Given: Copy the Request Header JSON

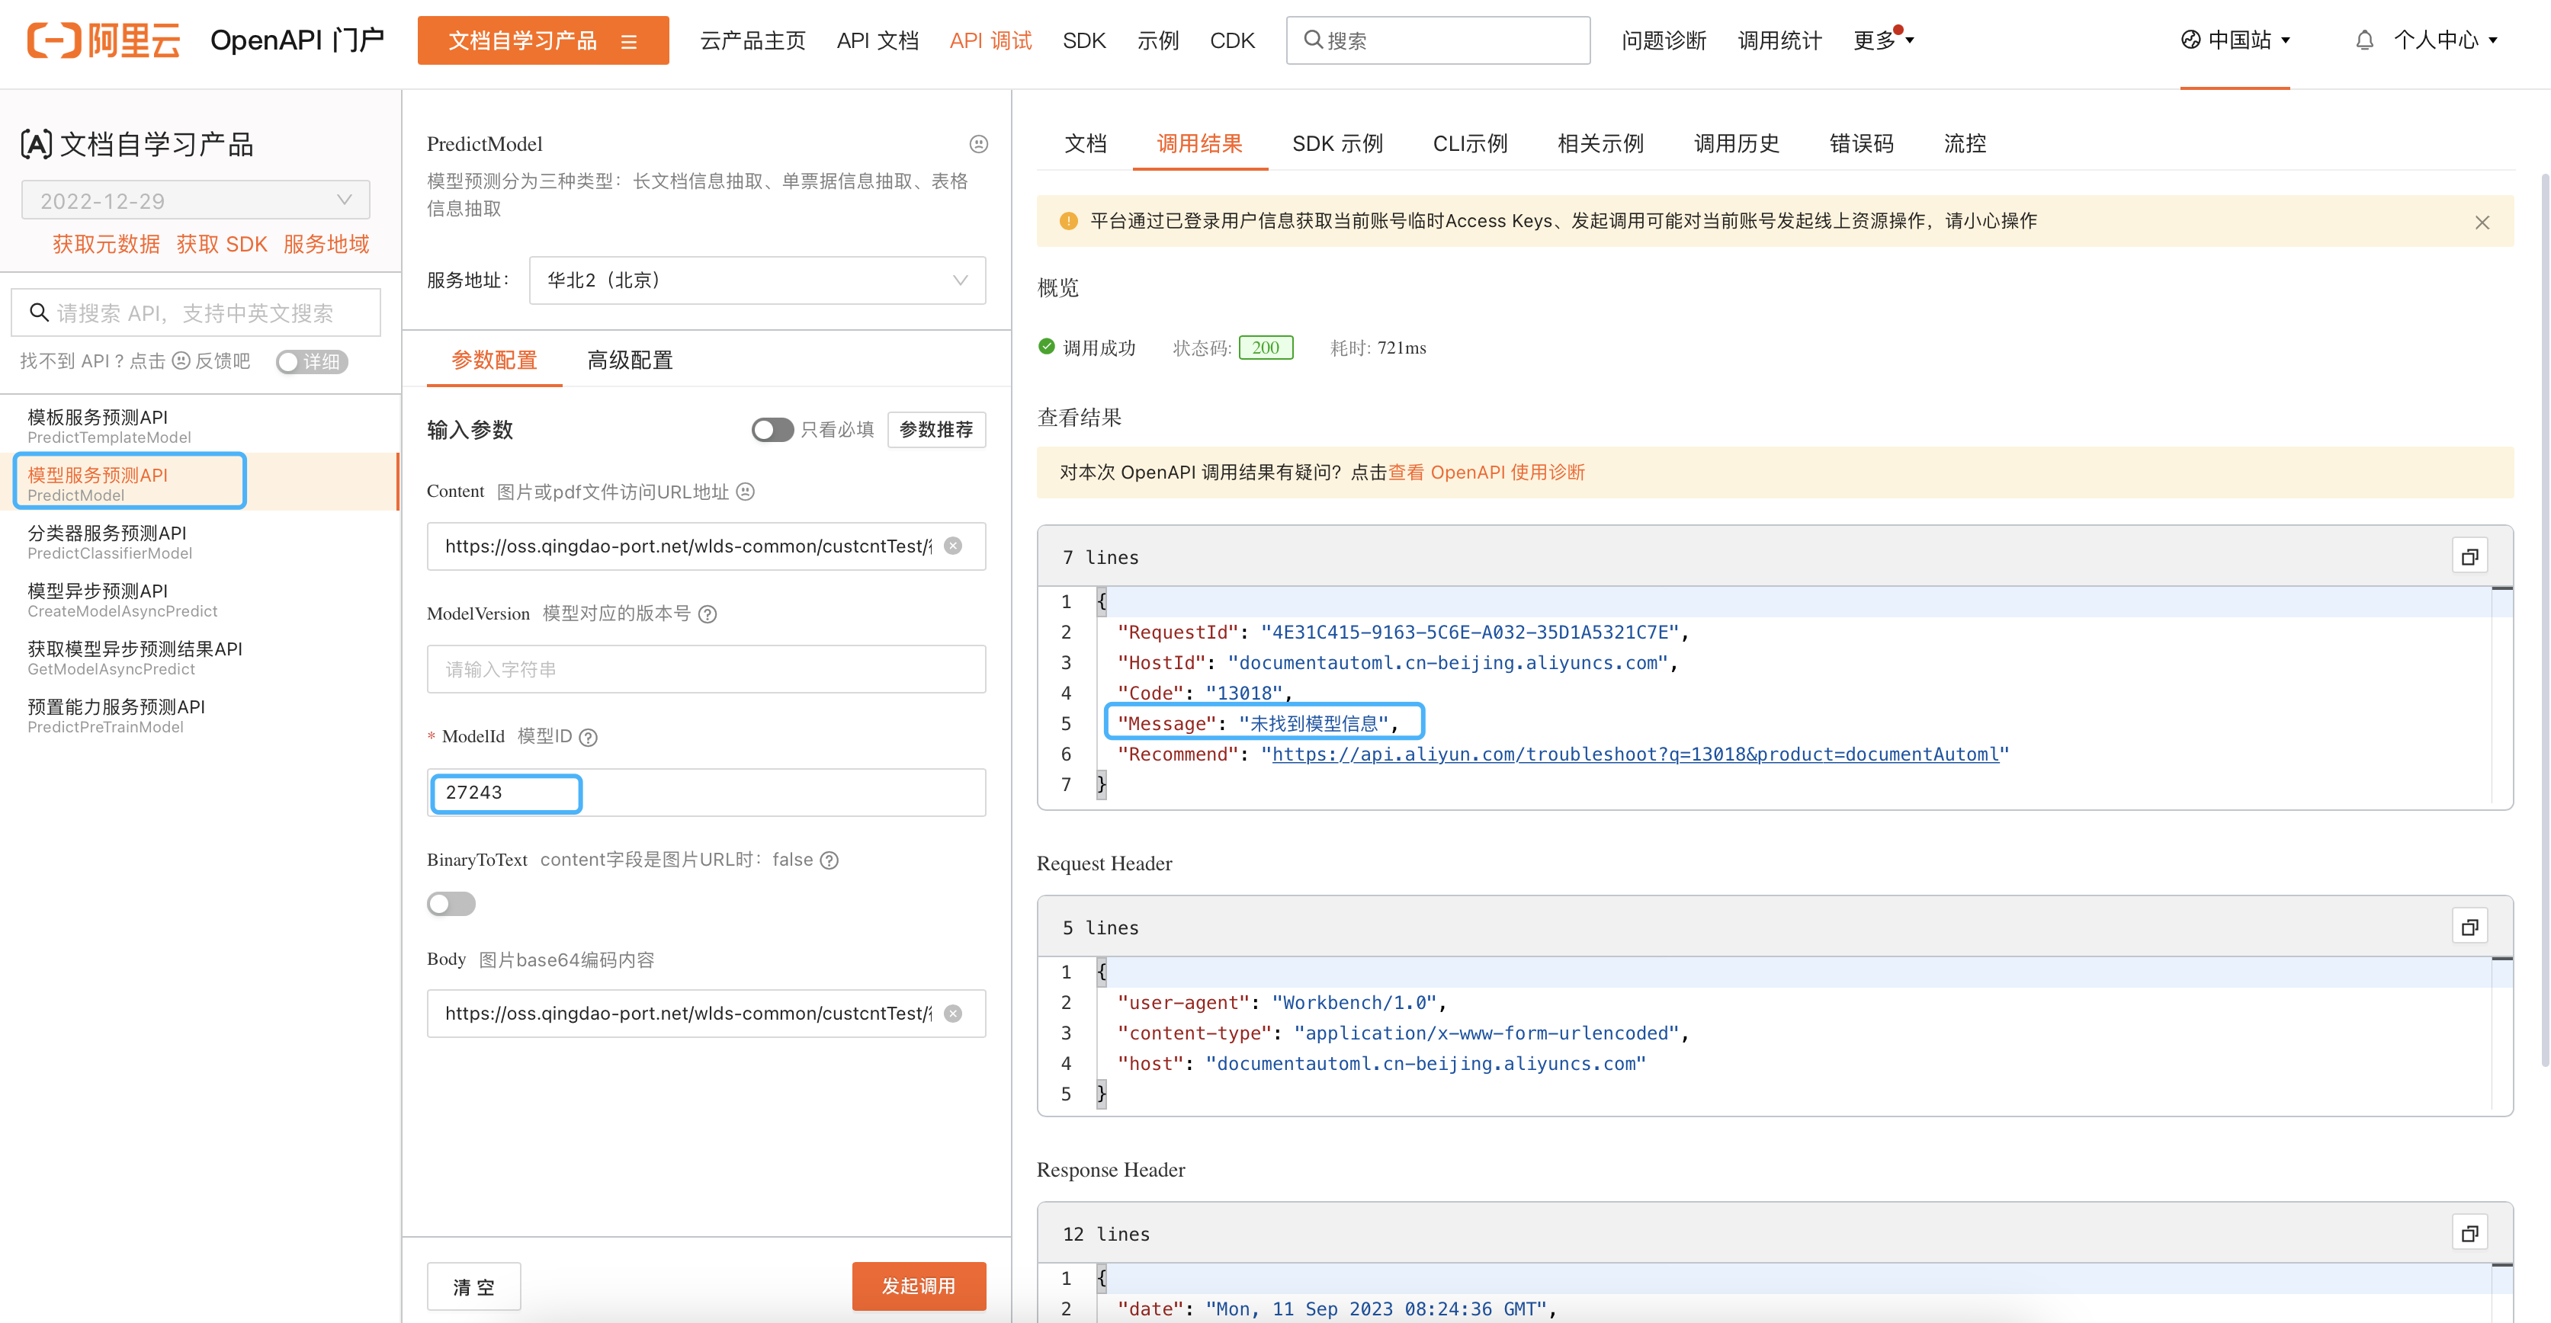Looking at the screenshot, I should (2469, 927).
